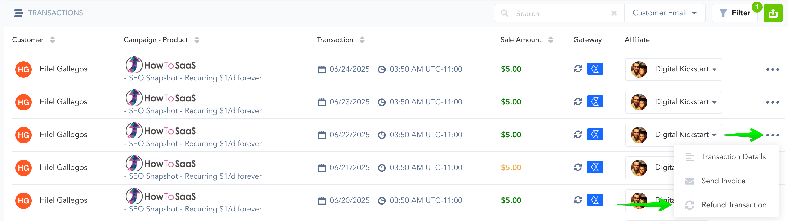Select Transaction Details from context menu
Screen dimensions: 788x221
(733, 157)
